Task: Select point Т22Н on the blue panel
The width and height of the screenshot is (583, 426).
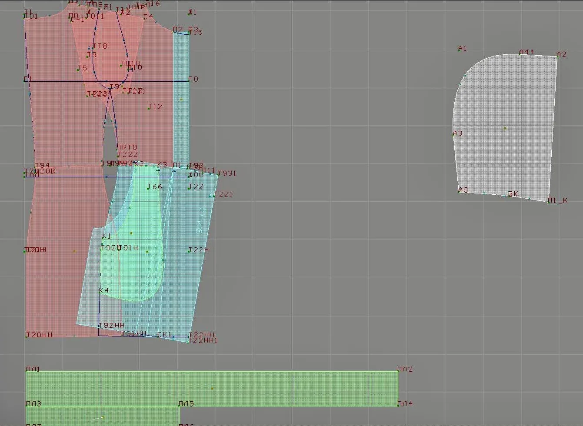Action: (x=198, y=250)
